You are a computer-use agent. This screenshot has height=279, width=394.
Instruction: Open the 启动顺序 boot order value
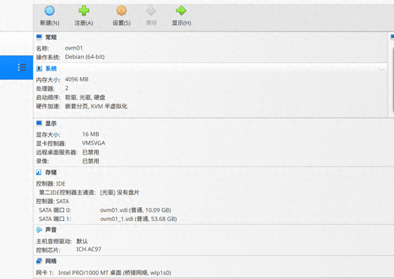(85, 97)
